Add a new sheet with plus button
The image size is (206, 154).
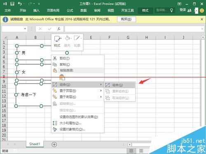coord(54,145)
